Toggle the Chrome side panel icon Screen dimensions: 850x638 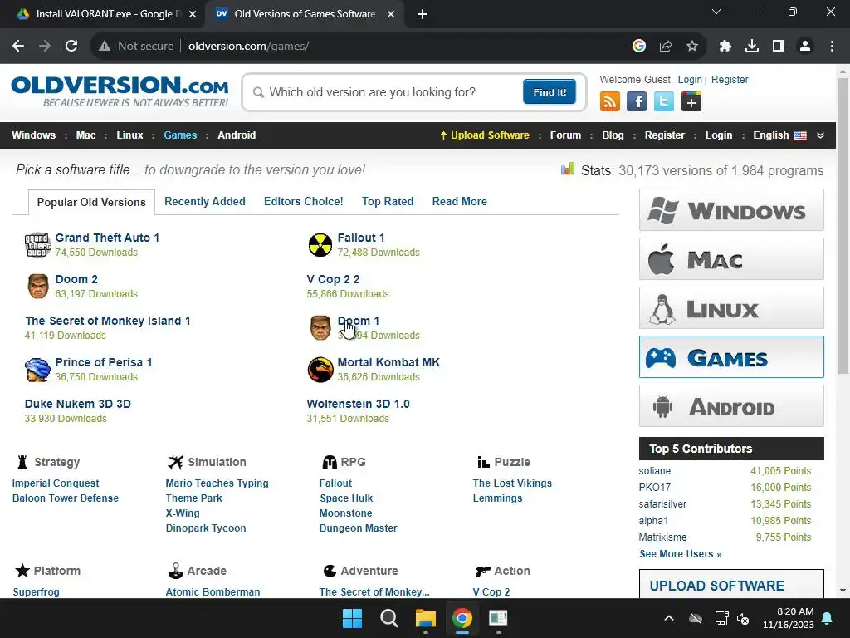click(779, 47)
